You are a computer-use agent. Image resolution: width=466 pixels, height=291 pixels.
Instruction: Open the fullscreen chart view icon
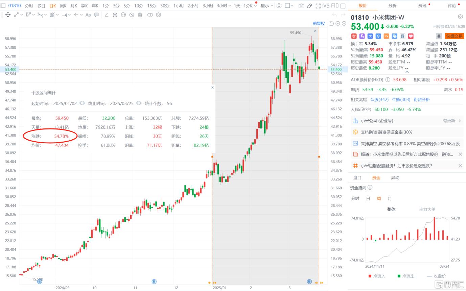[x=318, y=6]
